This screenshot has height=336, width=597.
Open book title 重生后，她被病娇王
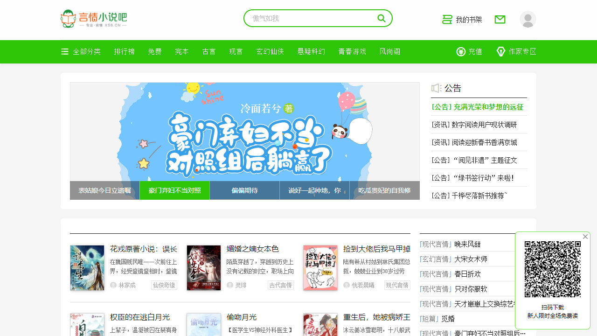[377, 317]
